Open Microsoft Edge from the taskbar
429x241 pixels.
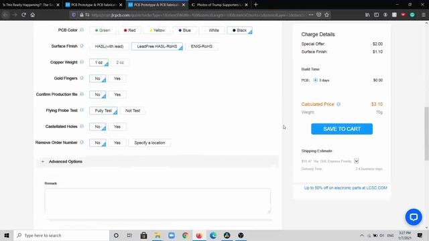click(213, 235)
